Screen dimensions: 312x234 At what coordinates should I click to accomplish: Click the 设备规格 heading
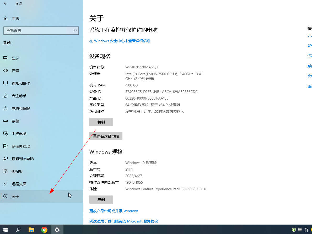(x=100, y=56)
